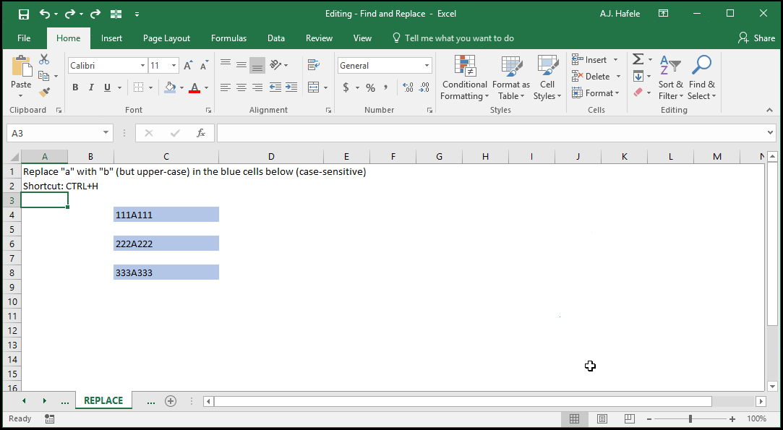Click the formula bar input field

(x=492, y=133)
